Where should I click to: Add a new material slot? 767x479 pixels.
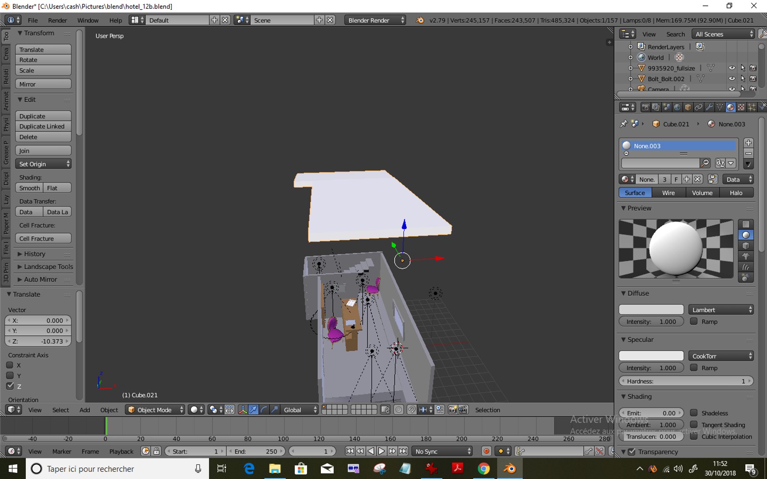tap(748, 143)
